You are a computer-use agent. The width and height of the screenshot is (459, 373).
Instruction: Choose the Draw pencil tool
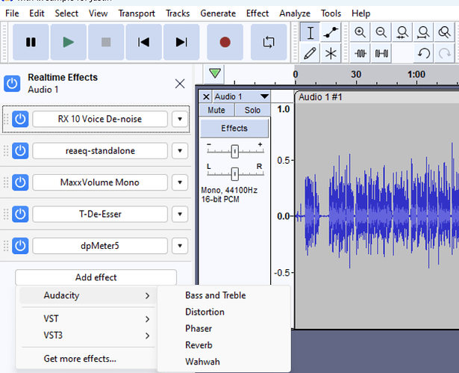311,53
